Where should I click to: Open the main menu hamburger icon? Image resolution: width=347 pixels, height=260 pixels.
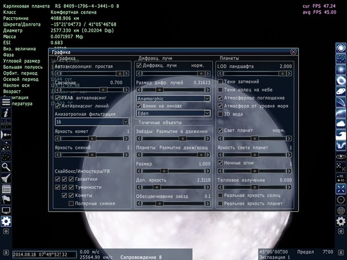tap(6, 102)
